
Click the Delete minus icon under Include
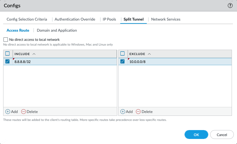click(24, 111)
